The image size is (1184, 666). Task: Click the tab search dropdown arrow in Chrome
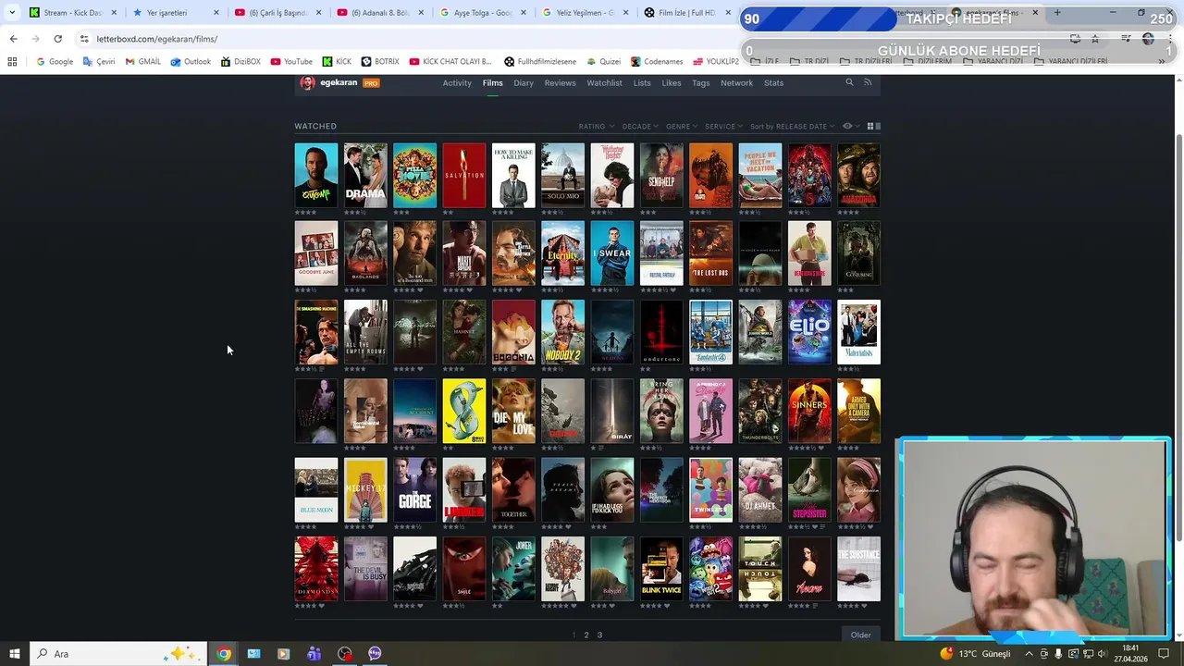pos(12,13)
